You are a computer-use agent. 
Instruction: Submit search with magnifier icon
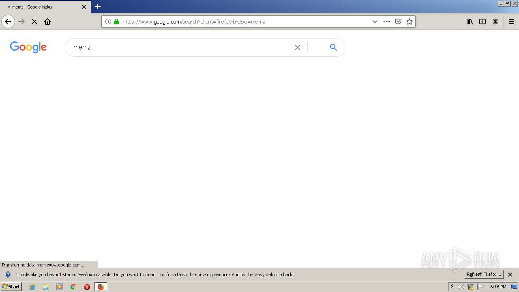point(333,47)
